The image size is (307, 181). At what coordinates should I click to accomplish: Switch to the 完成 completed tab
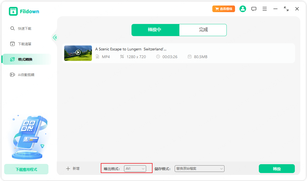click(x=203, y=30)
